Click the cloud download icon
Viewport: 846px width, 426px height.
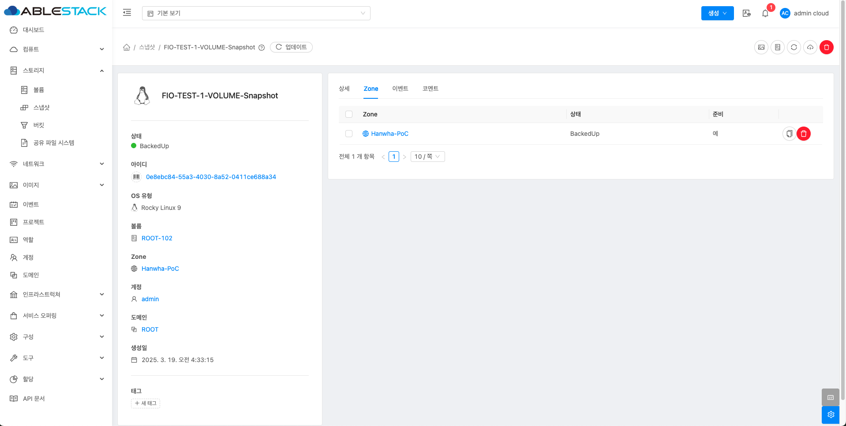(x=810, y=47)
